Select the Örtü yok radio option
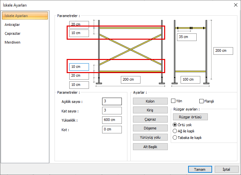This screenshot has height=175, width=241. [x=175, y=125]
